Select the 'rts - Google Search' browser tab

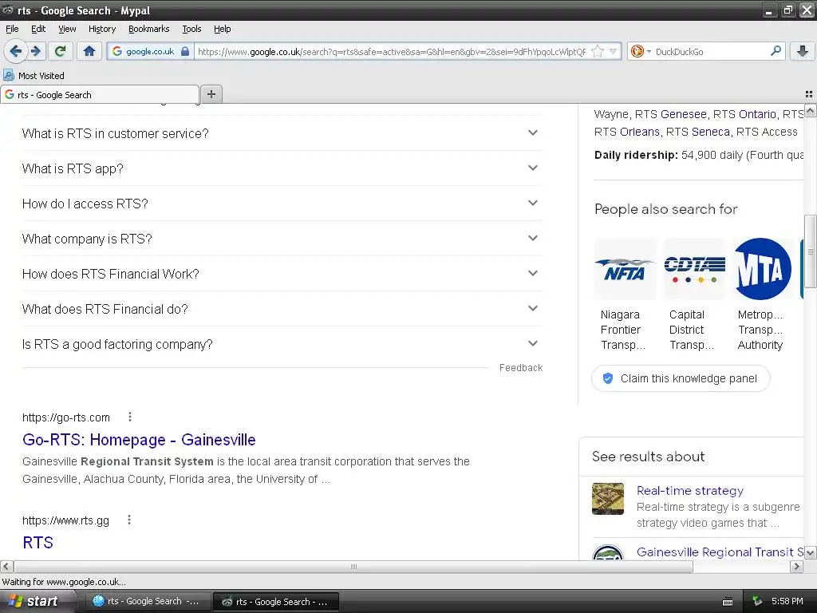pos(100,94)
